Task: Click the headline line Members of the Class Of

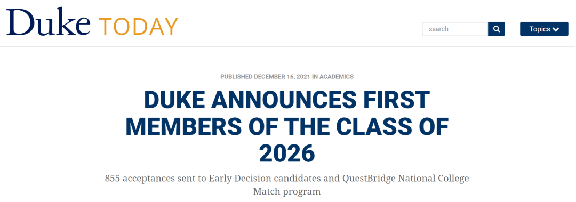Action: point(287,126)
